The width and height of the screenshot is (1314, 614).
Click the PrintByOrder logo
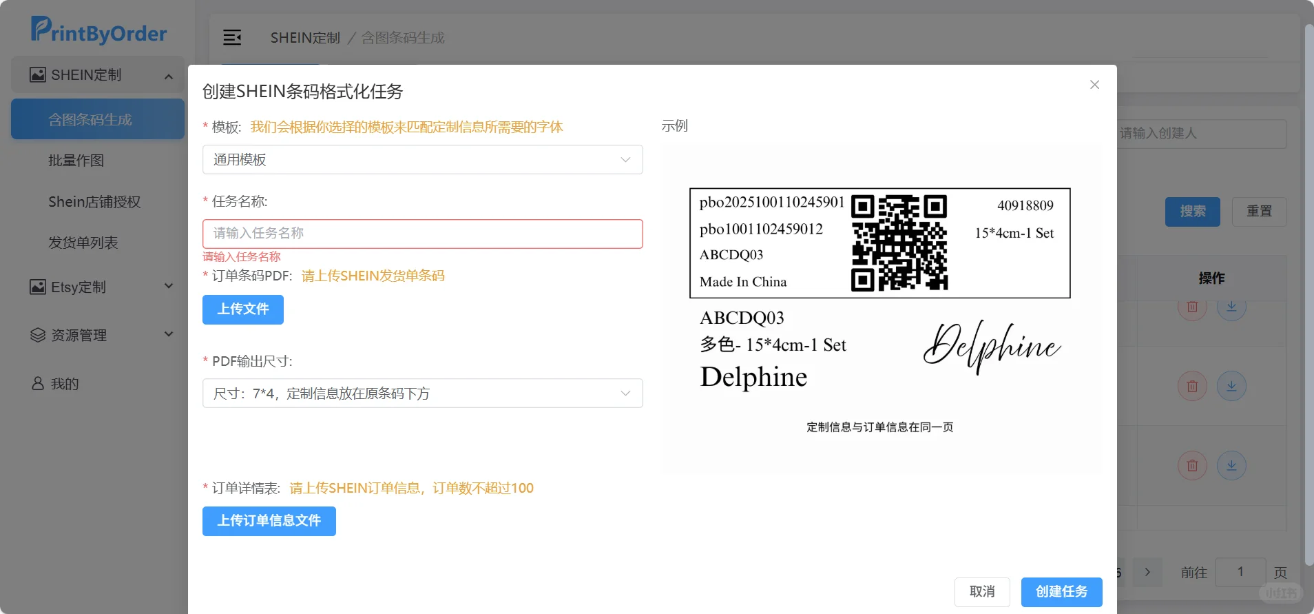click(x=98, y=30)
